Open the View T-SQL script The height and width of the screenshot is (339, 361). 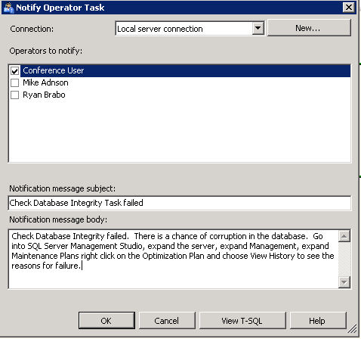(242, 321)
